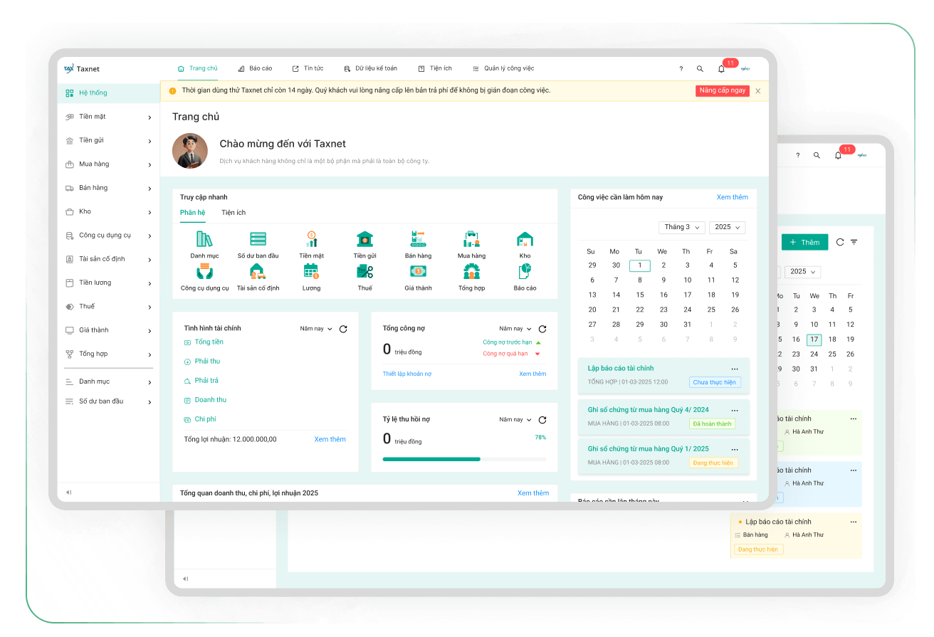Click Xem thêm in Công việc cần làm hôm nay
Viewport: 934px width, 637px height.
coord(733,197)
